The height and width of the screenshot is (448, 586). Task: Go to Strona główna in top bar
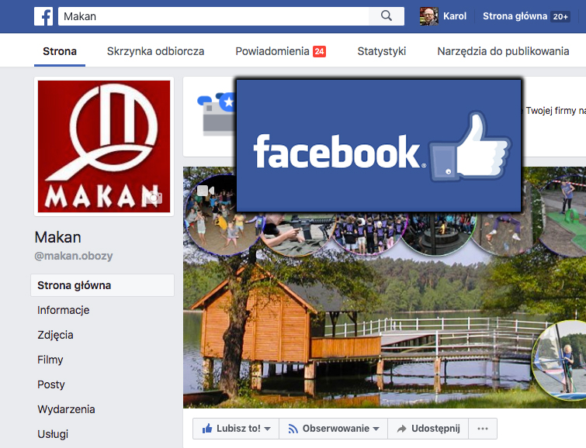(515, 16)
